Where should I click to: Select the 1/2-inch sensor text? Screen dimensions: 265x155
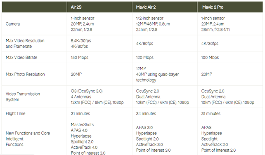[150, 18]
